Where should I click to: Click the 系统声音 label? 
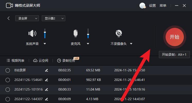tap(32, 44)
